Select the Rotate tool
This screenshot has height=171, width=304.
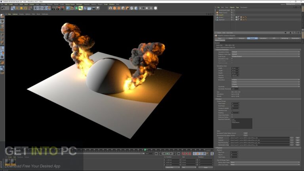tap(26, 8)
